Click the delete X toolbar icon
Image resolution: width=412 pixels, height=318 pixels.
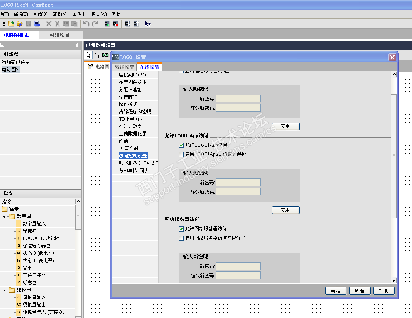click(x=48, y=24)
